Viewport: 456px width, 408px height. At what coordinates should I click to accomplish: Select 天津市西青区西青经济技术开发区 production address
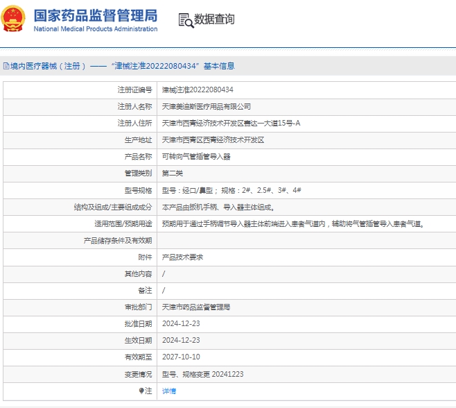tap(213, 140)
